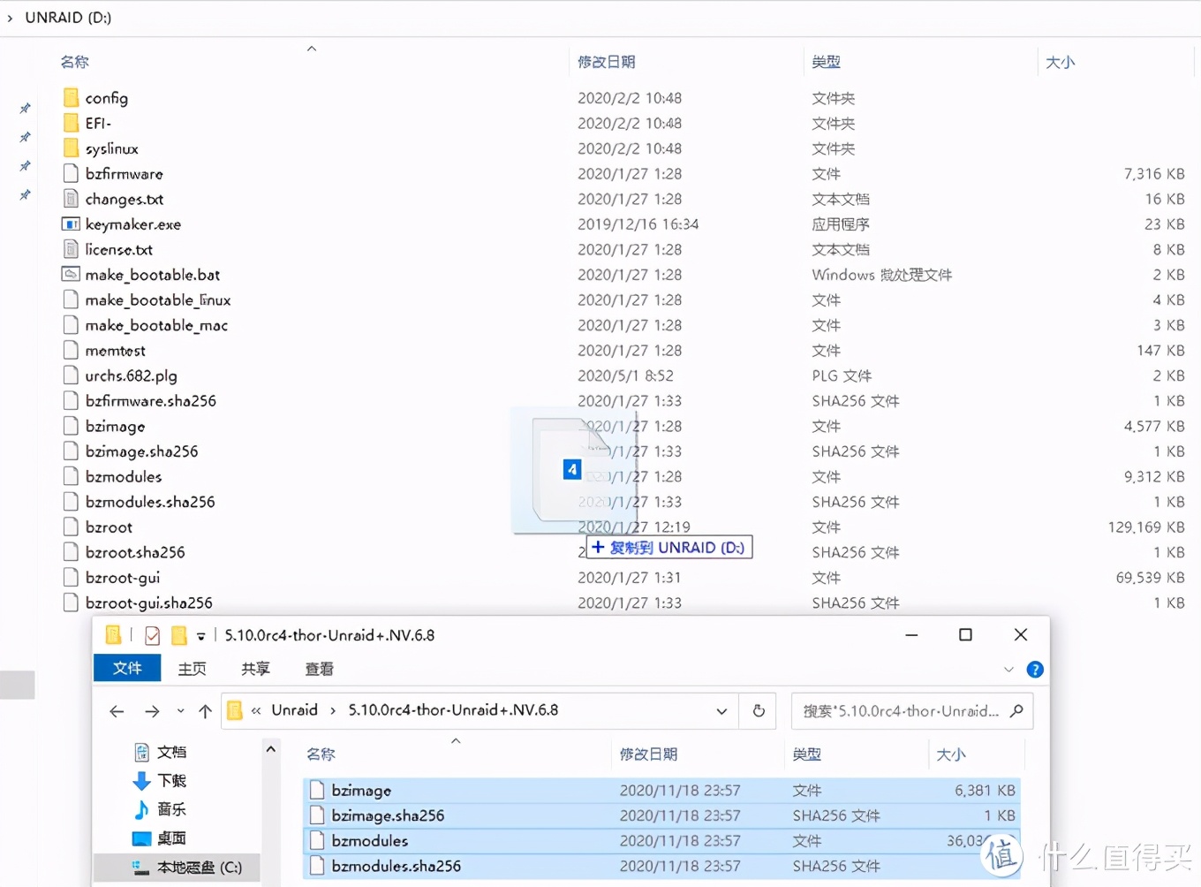Image resolution: width=1201 pixels, height=887 pixels.
Task: Open the syslinux folder
Action: 111,148
